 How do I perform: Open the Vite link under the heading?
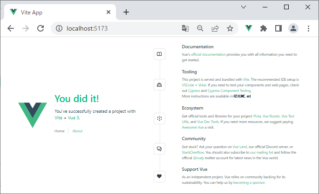(x=58, y=118)
